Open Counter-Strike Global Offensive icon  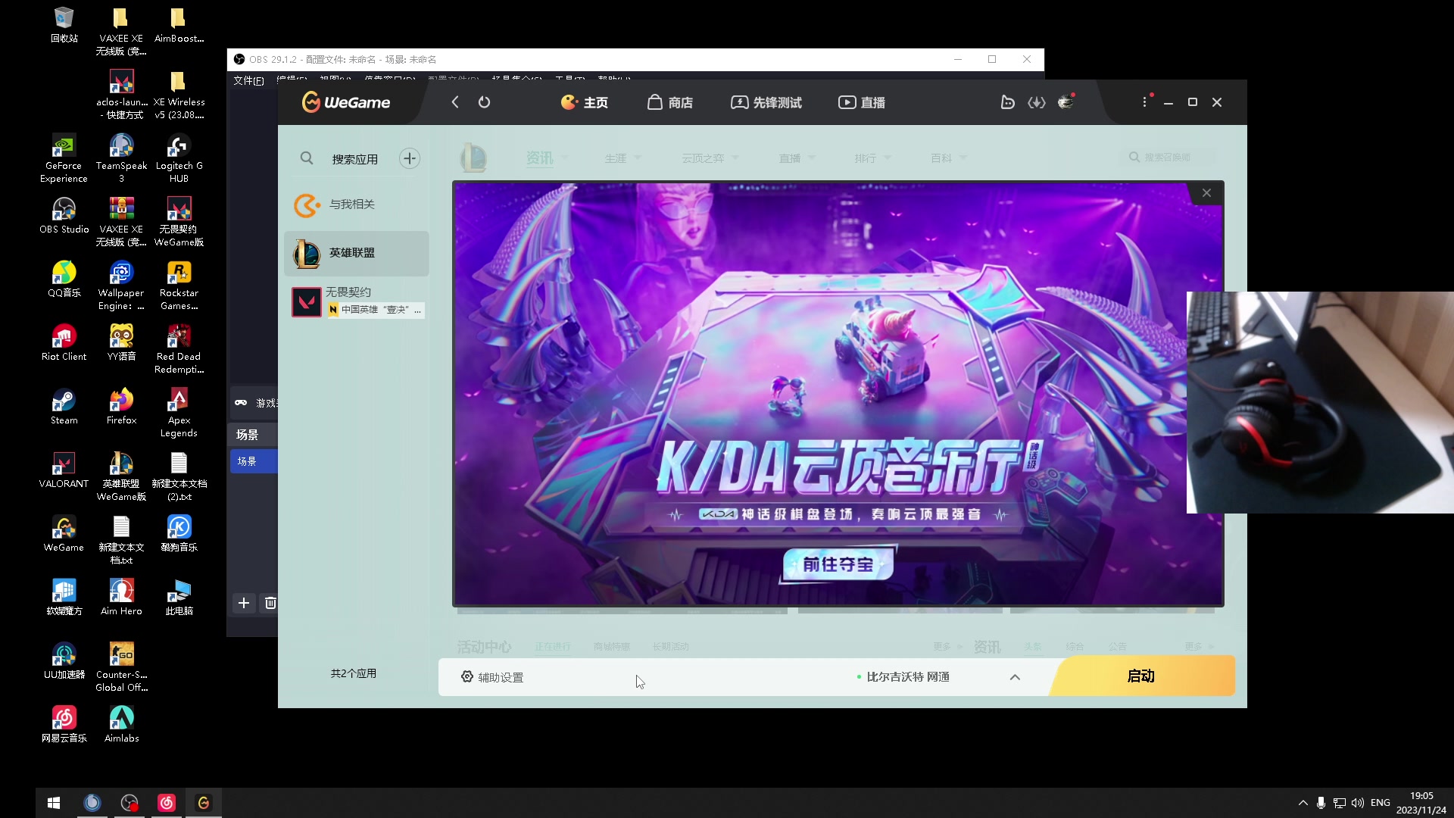click(121, 667)
